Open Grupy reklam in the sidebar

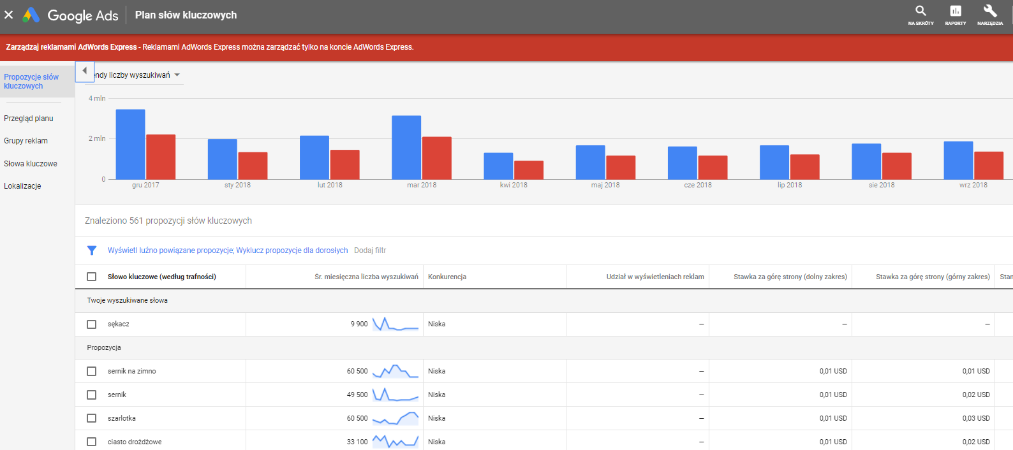coord(26,141)
